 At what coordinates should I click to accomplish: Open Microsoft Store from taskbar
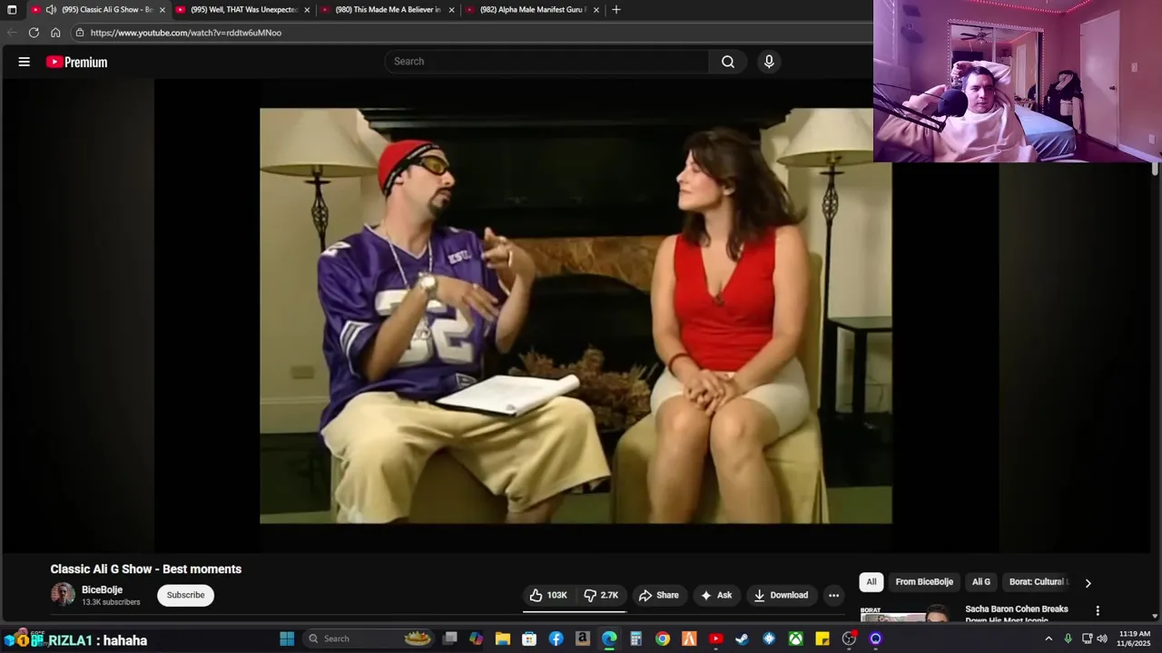pyautogui.click(x=529, y=638)
